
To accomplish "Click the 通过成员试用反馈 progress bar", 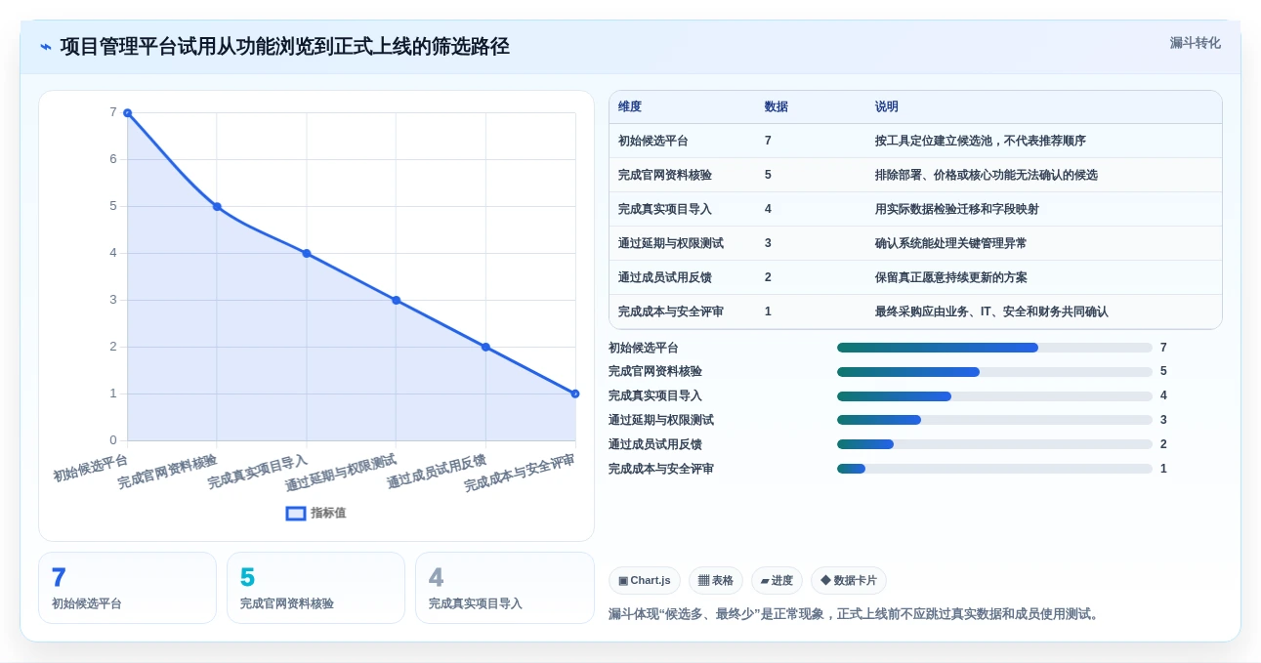I will click(x=994, y=444).
